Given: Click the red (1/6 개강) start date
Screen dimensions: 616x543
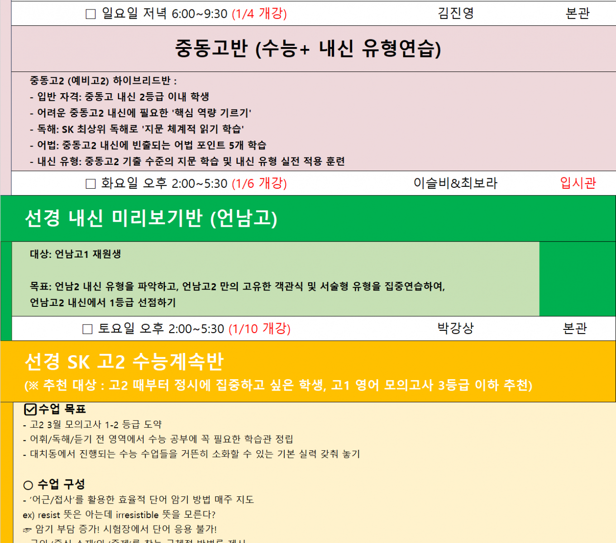Looking at the screenshot, I should click(259, 183).
